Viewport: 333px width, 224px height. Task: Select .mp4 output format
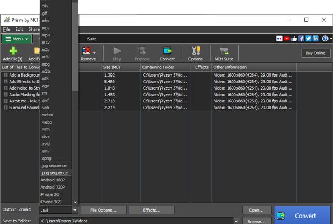[x=56, y=35]
